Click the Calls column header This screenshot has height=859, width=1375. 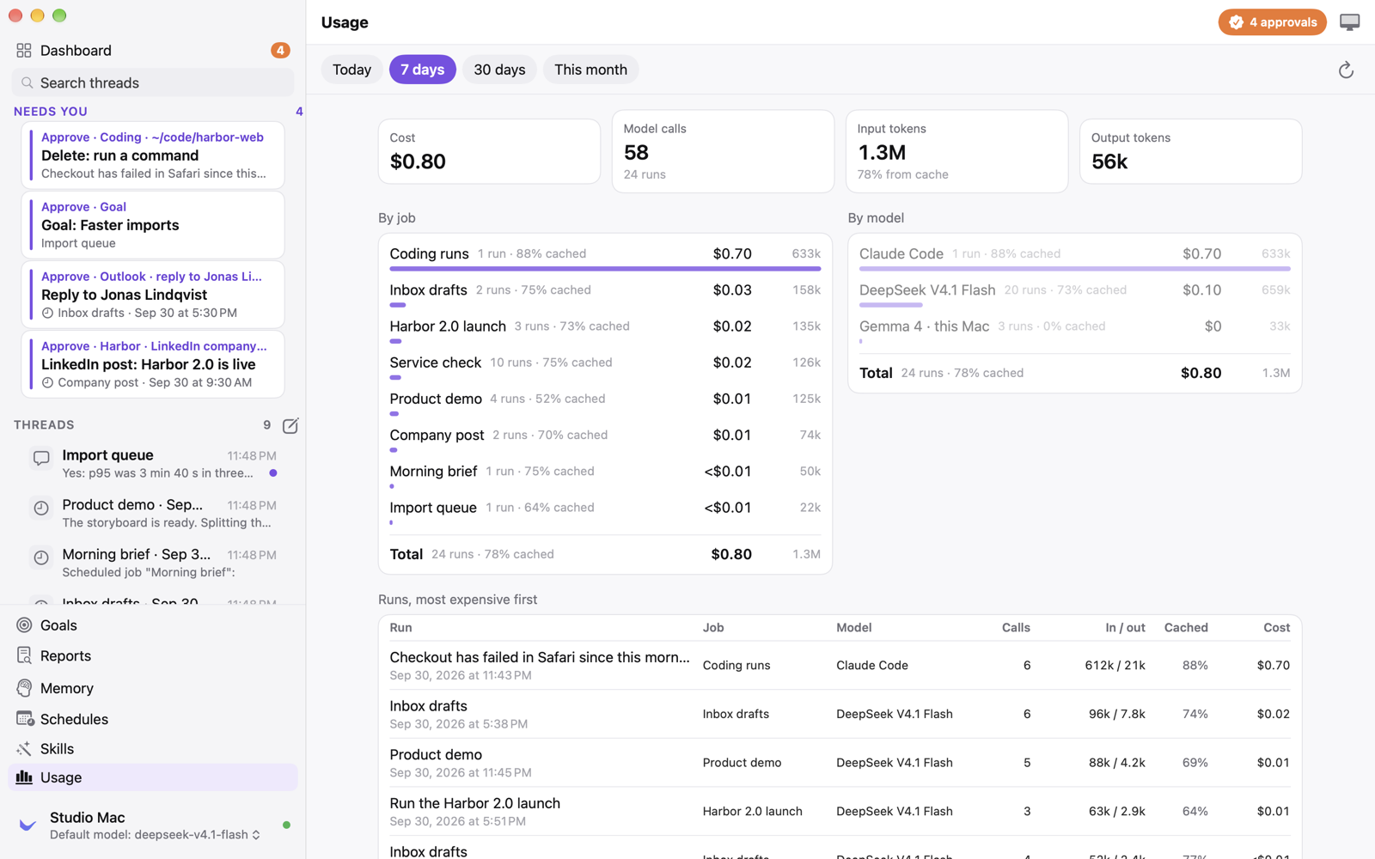pos(1016,627)
